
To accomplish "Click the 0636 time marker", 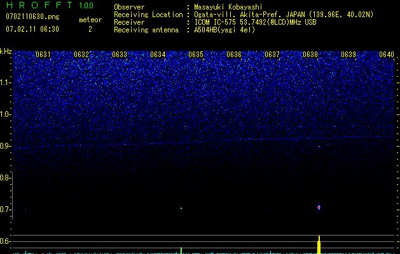I will [234, 55].
